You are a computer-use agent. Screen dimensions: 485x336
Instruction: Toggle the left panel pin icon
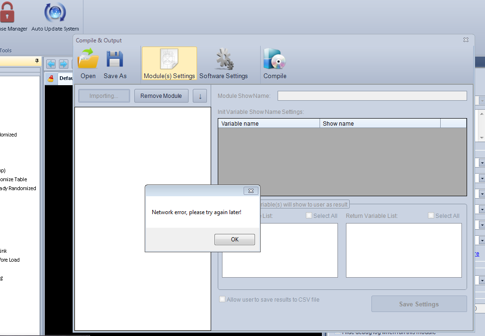(37, 61)
